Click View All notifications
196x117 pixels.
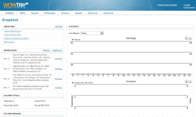pyautogui.click(x=46, y=50)
